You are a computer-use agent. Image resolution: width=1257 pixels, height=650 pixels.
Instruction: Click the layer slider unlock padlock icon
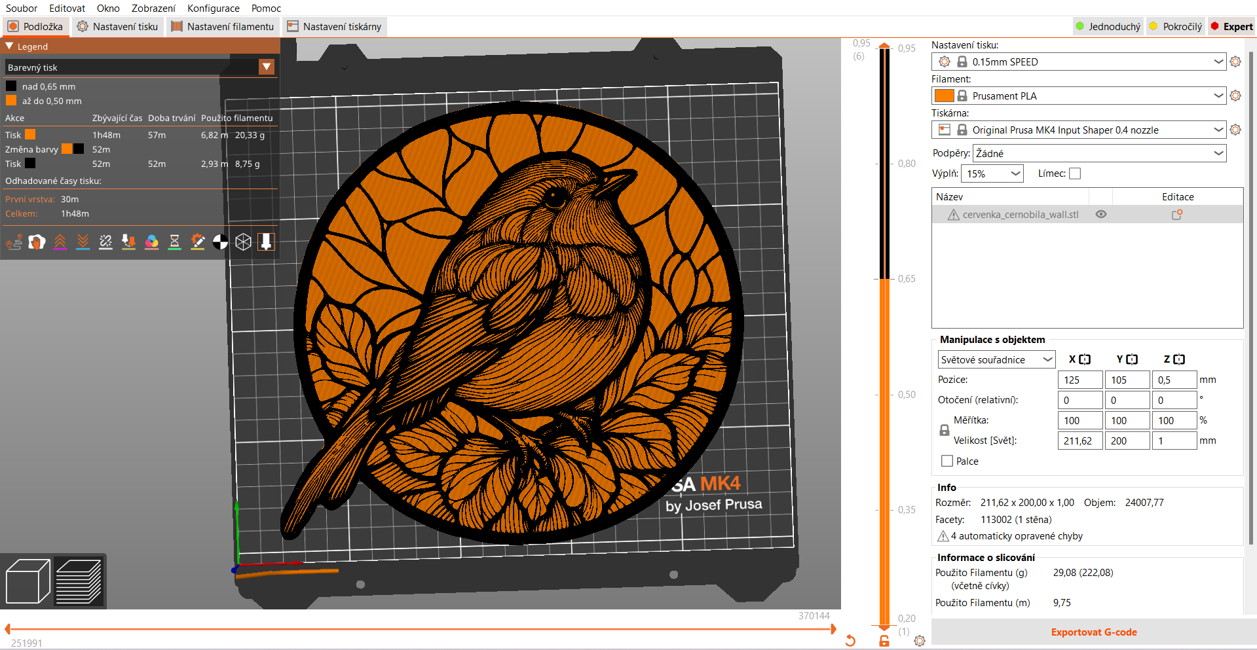tap(884, 641)
